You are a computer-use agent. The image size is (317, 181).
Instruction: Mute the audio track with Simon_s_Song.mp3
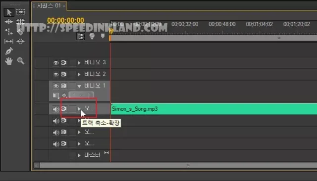click(x=56, y=109)
